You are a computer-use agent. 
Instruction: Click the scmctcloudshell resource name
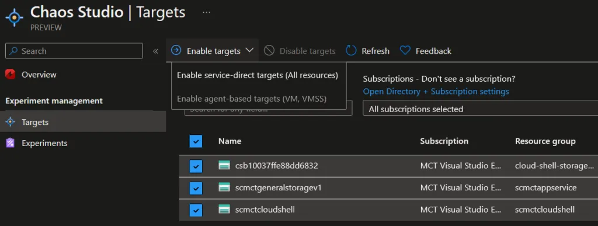point(265,210)
